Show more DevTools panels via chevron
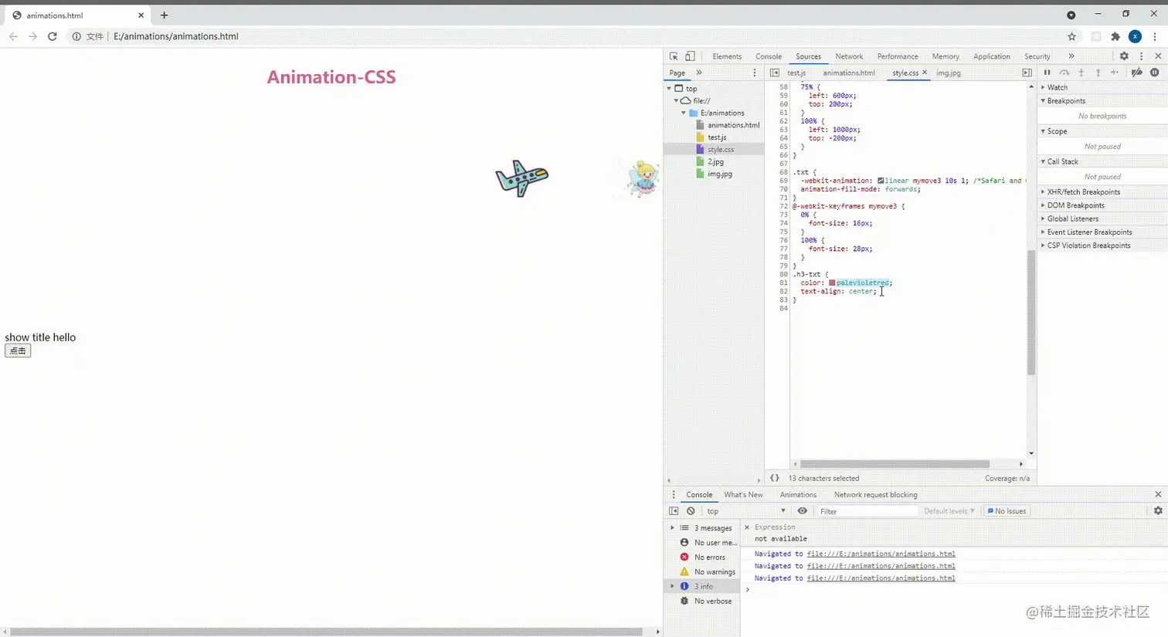 pyautogui.click(x=1071, y=56)
